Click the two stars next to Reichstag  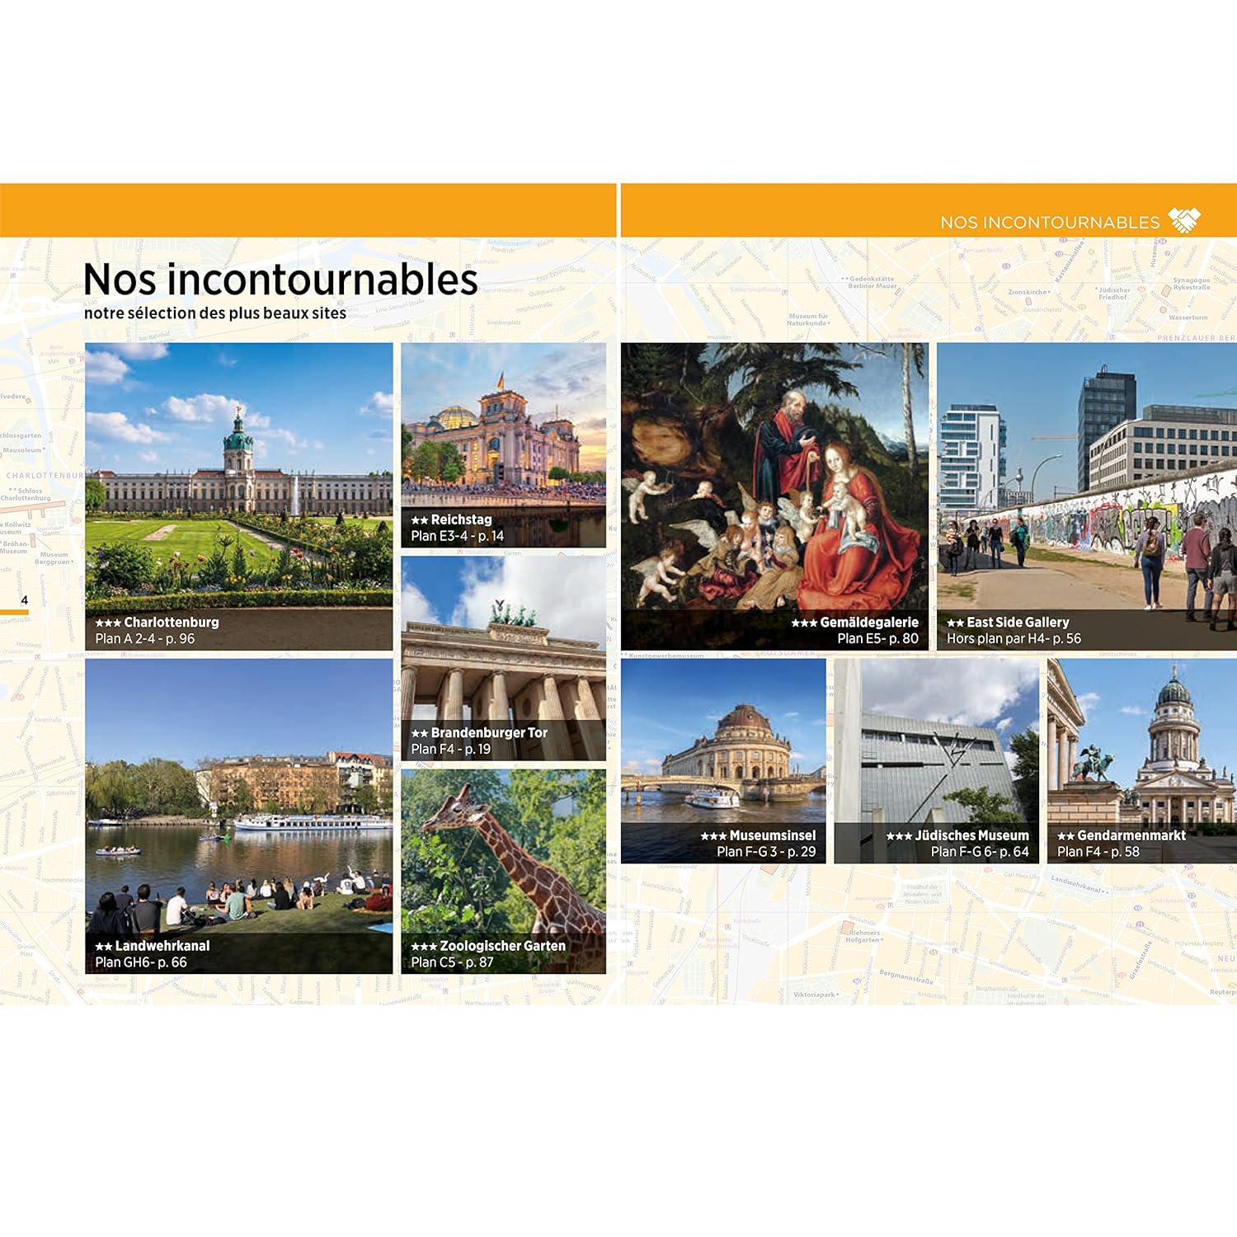tap(419, 520)
